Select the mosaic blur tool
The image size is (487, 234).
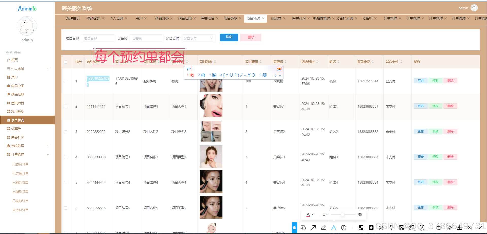[361, 227]
